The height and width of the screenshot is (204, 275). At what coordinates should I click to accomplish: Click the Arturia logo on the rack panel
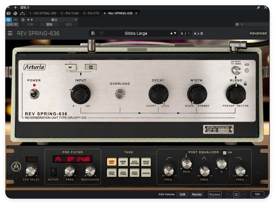16,167
